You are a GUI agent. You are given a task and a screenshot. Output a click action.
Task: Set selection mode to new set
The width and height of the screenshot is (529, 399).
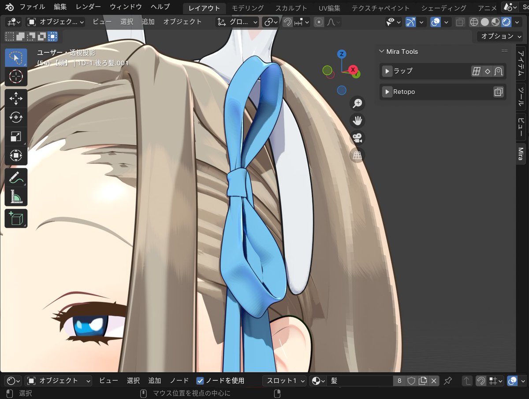10,37
